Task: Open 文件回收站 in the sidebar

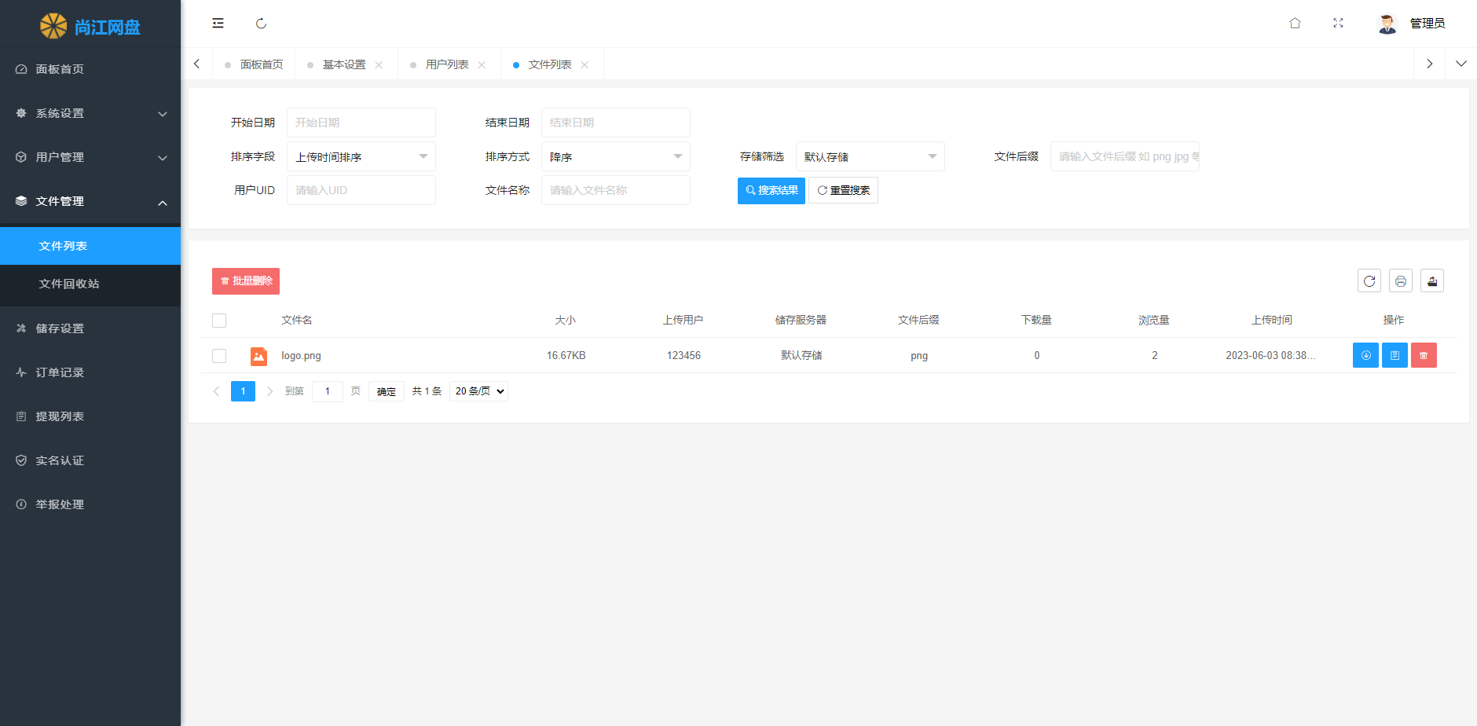Action: pyautogui.click(x=69, y=284)
